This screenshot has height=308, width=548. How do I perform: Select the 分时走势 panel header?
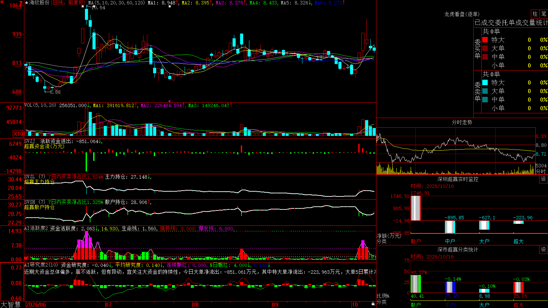(x=462, y=122)
